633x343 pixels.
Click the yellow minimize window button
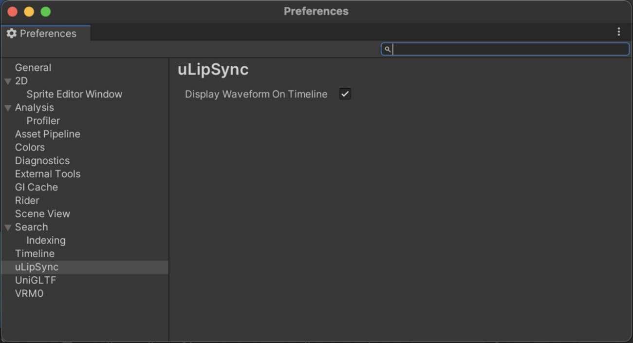click(x=29, y=12)
